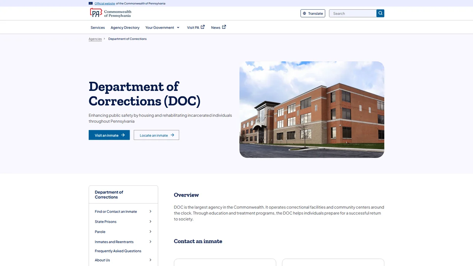The image size is (473, 266).
Task: Expand Find or Contact an Inmate chevron
Action: [x=150, y=211]
